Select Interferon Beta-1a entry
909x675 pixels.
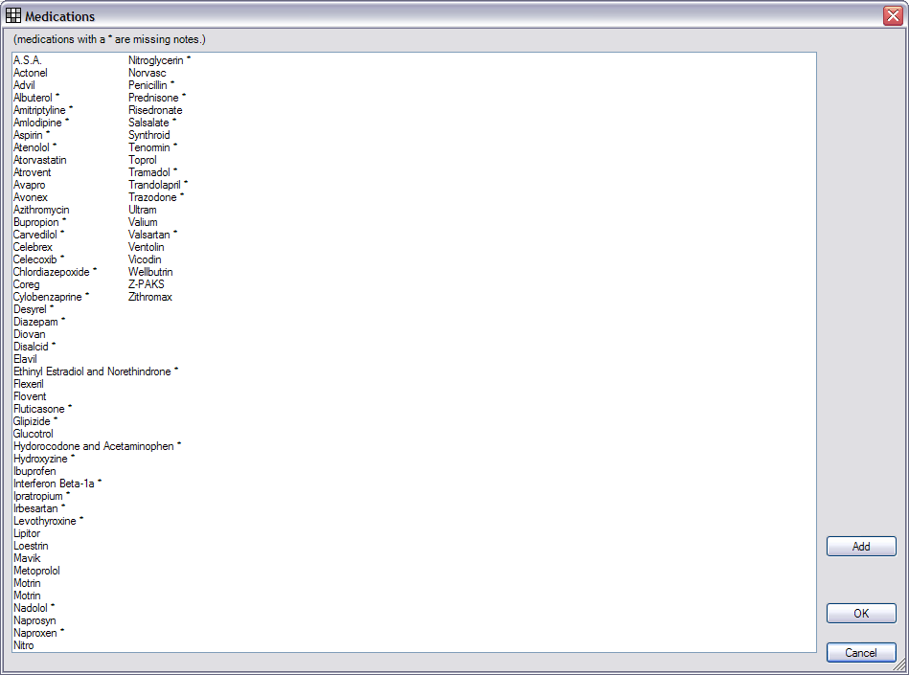click(x=57, y=484)
